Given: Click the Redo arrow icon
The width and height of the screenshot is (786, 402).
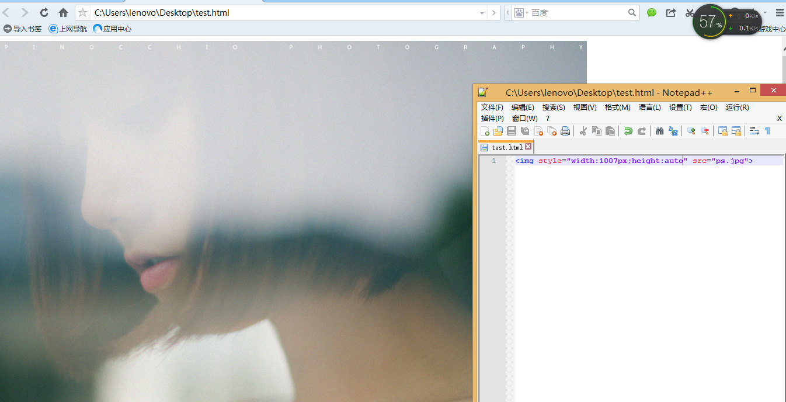Looking at the screenshot, I should point(642,131).
